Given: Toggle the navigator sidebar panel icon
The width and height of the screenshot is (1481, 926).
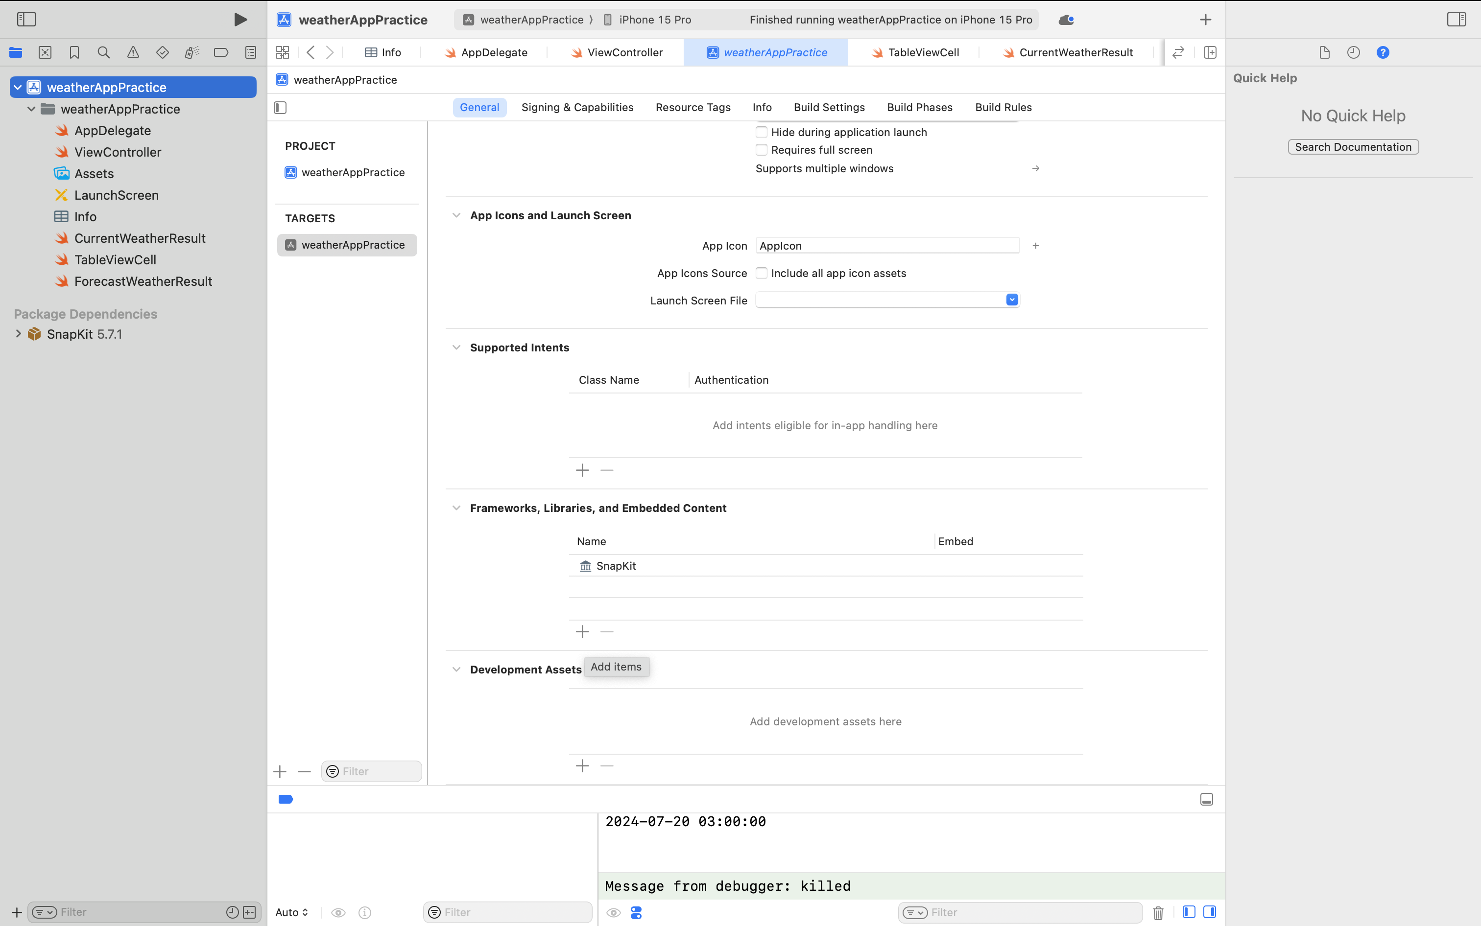Looking at the screenshot, I should click(x=26, y=20).
